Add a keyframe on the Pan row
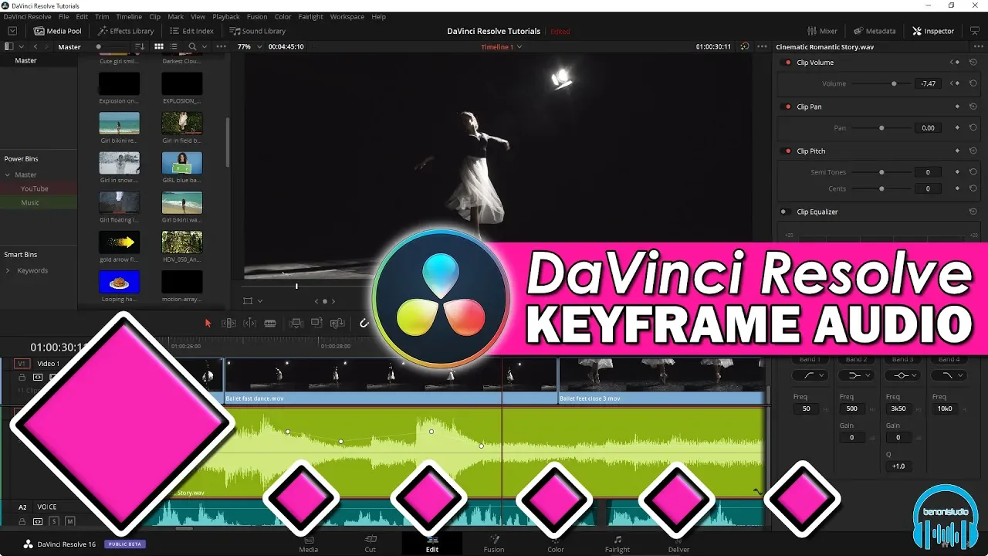This screenshot has width=988, height=556. (x=957, y=128)
